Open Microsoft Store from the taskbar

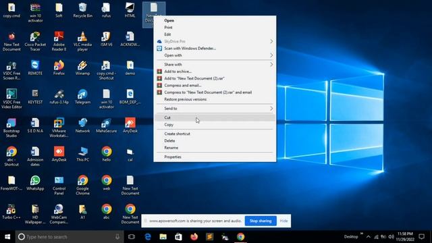click(178, 237)
